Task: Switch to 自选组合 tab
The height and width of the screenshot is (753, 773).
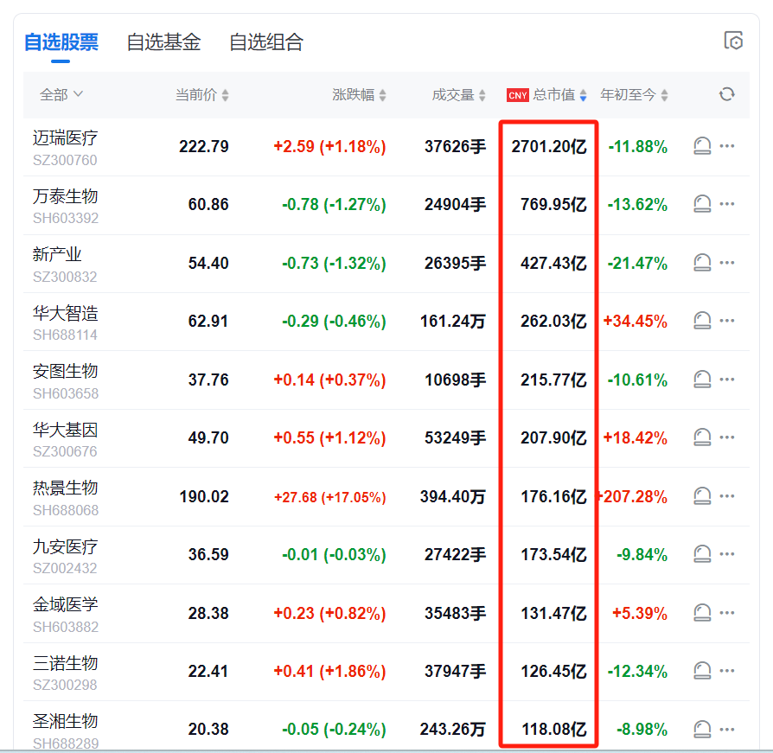Action: pyautogui.click(x=266, y=42)
